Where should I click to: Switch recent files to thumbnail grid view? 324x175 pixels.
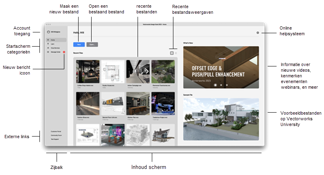(171, 53)
